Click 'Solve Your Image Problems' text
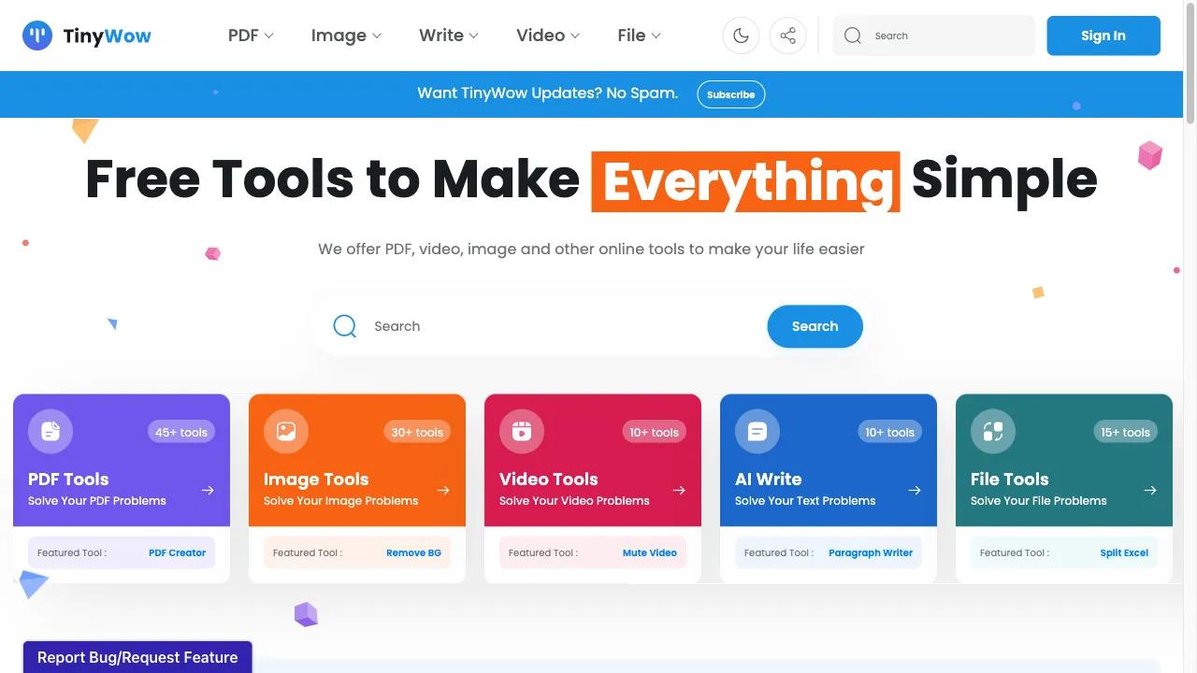 pos(340,501)
